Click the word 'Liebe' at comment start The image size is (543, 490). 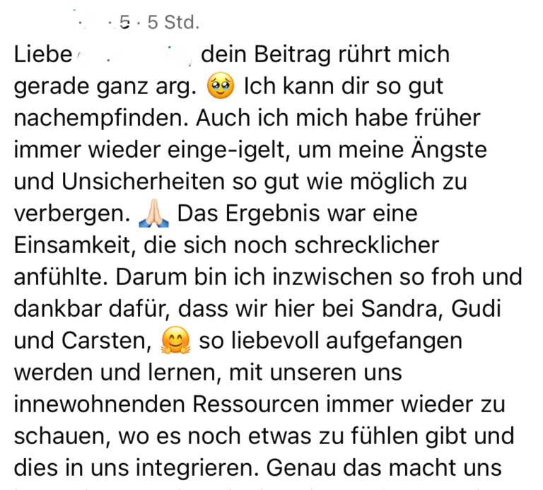43,55
